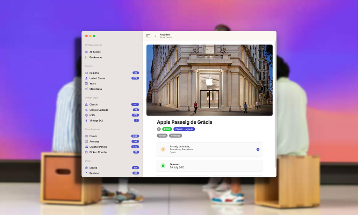Click the store facade photo
Viewport: 358px width, 215px height.
209,80
